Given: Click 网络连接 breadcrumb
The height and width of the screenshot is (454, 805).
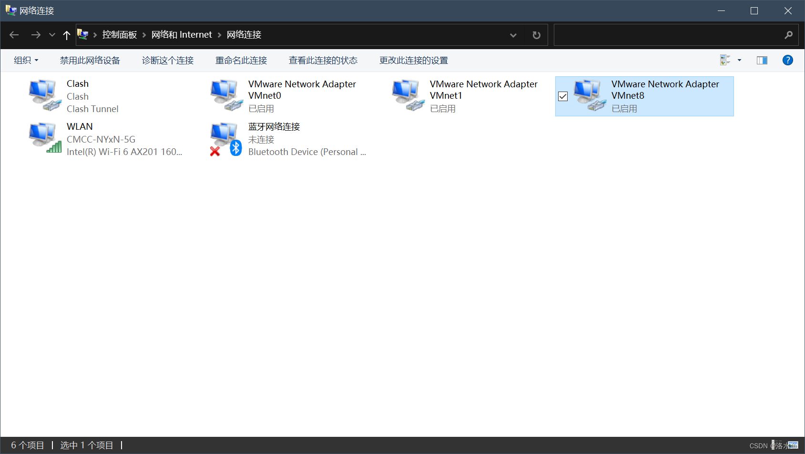Looking at the screenshot, I should pyautogui.click(x=244, y=35).
